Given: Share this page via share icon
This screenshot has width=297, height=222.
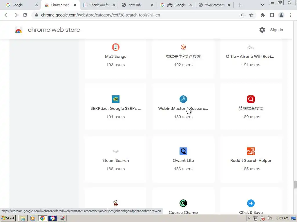Looking at the screenshot, I should click(242, 15).
